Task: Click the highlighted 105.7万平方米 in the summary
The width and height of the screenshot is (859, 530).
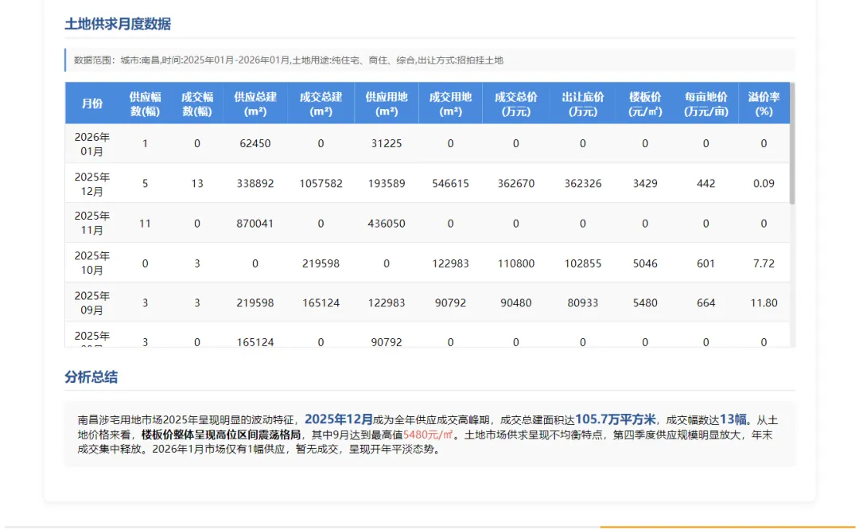Action: 615,419
